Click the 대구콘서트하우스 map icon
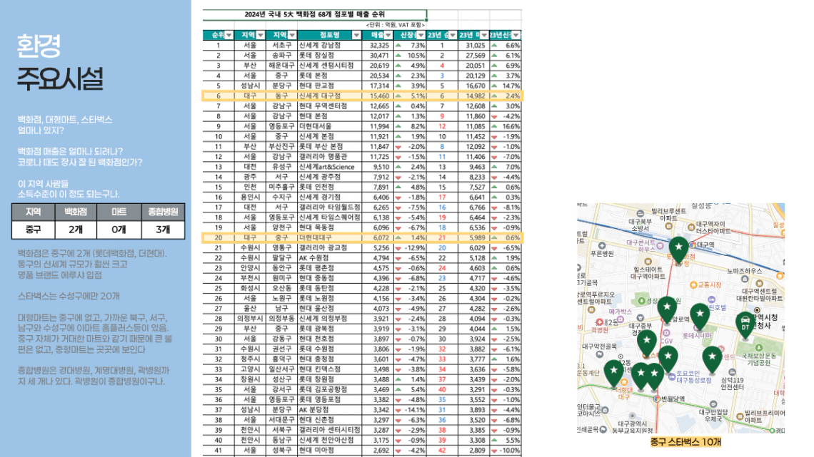814x457 pixels. click(x=660, y=245)
